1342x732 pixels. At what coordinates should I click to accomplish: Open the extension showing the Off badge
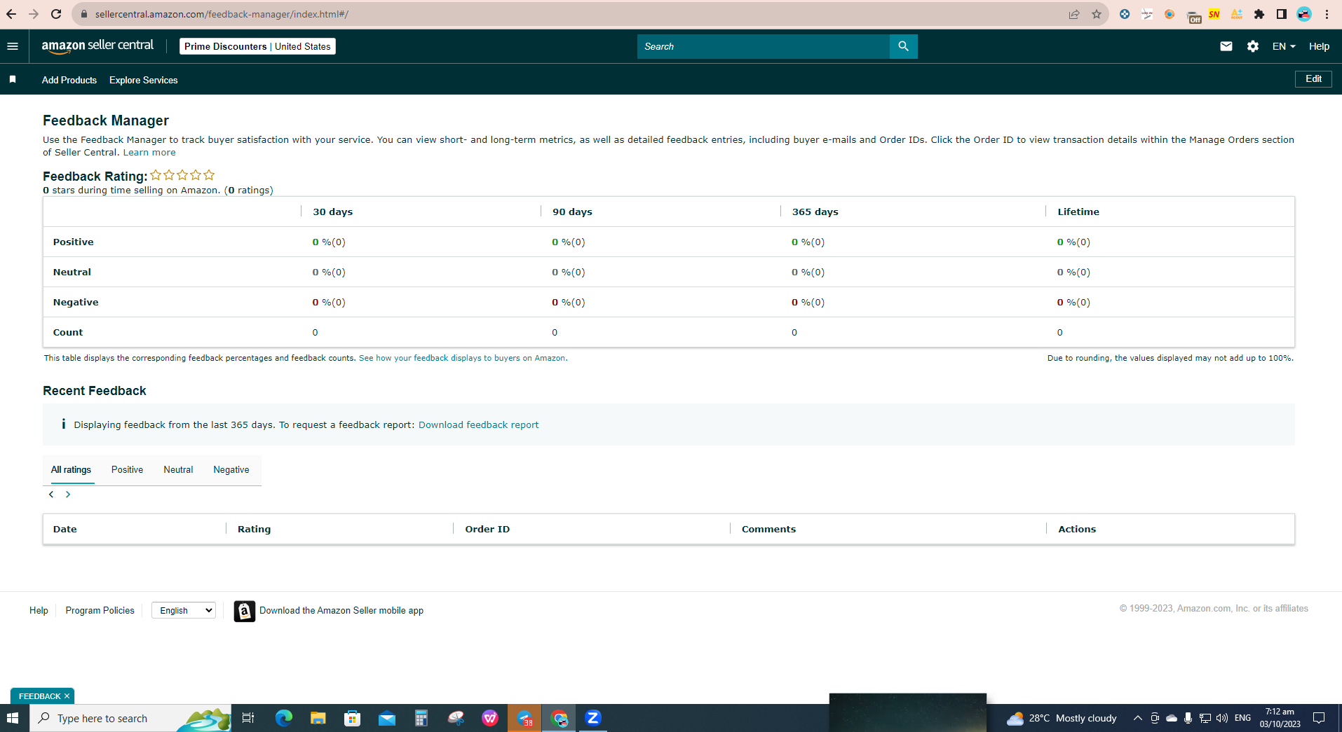pos(1193,15)
